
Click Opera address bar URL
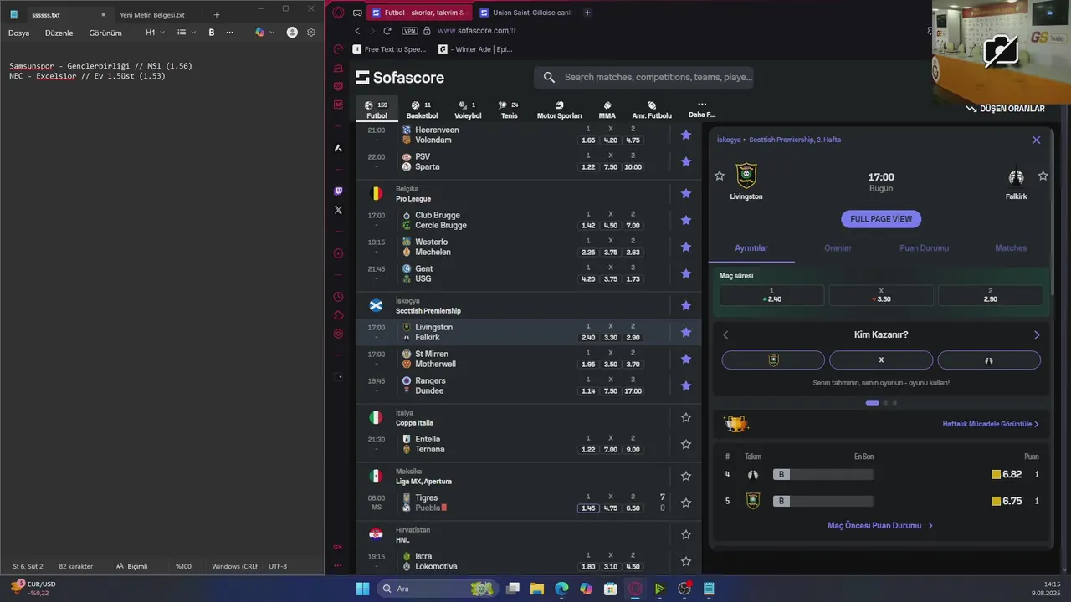click(x=477, y=31)
